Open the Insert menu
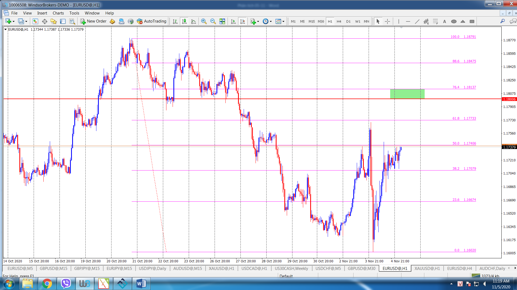Image resolution: width=517 pixels, height=290 pixels. pos(42,13)
